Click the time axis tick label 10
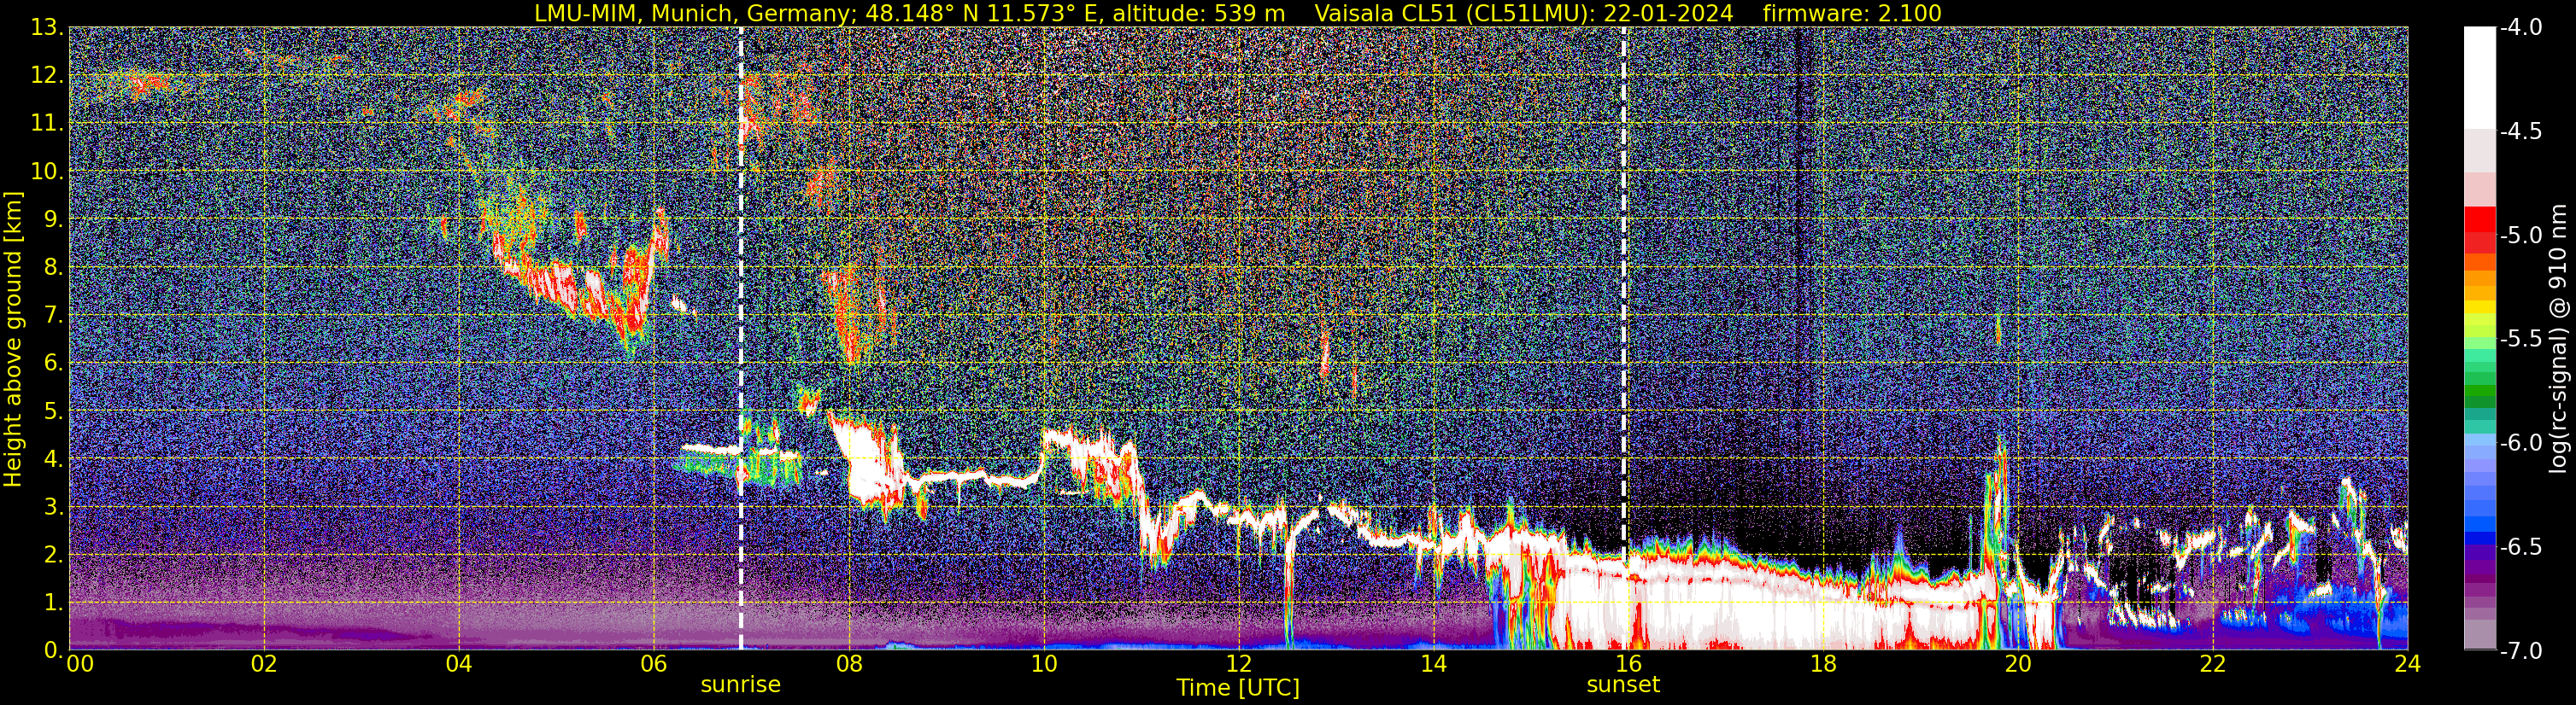 pyautogui.click(x=1043, y=664)
